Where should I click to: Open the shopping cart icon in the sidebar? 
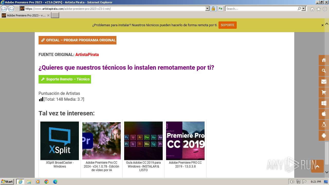click(324, 92)
